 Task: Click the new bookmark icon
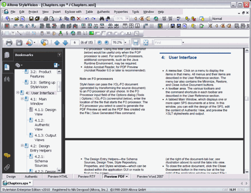pos(56,65)
